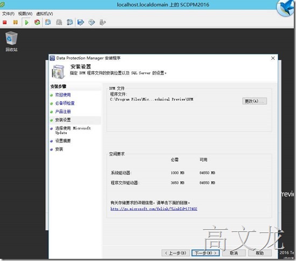Click the red stop VM icon
Screen dimensions: 296x261
pyautogui.click(x=5, y=22)
